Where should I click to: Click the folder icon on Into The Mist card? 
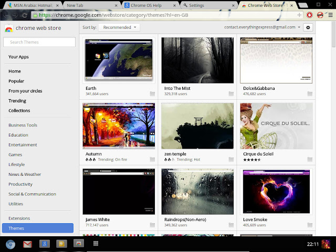[231, 93]
